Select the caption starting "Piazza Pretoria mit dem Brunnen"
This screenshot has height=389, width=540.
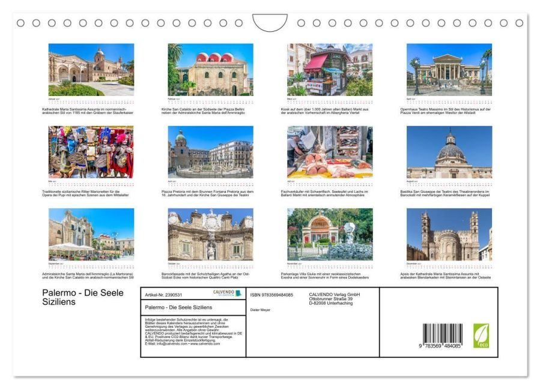[x=207, y=193]
